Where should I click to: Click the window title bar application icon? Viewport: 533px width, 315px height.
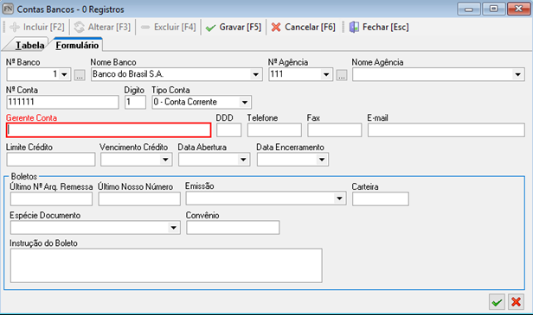pyautogui.click(x=8, y=9)
